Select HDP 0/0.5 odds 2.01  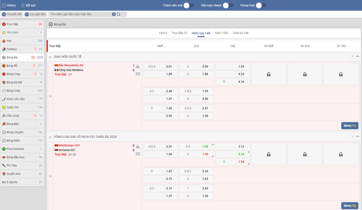[x=160, y=67]
